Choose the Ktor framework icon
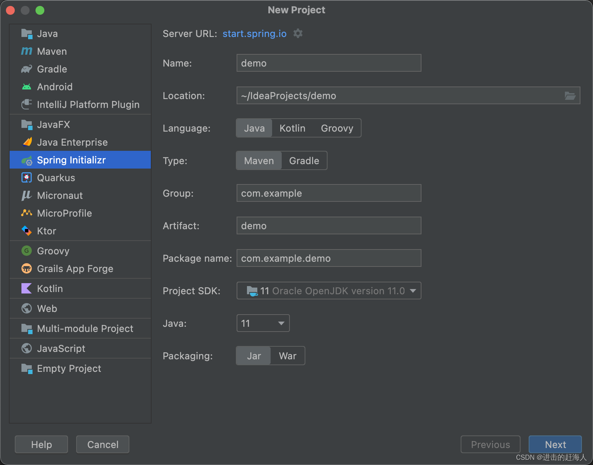The width and height of the screenshot is (593, 465). point(26,231)
